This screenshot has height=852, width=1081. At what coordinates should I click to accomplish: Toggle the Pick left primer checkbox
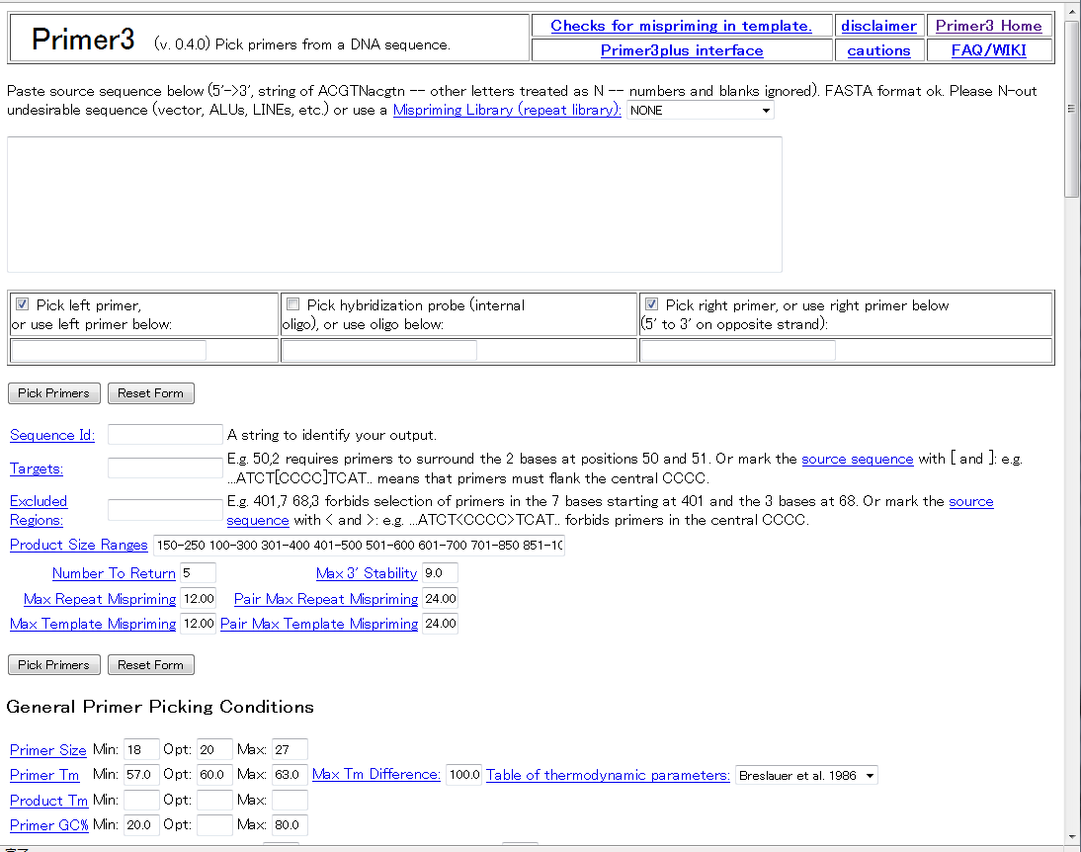click(22, 304)
